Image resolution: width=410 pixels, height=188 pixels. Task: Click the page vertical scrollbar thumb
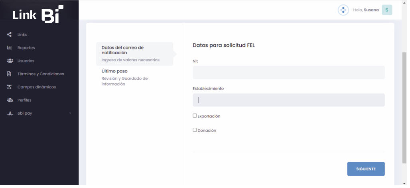click(x=404, y=108)
